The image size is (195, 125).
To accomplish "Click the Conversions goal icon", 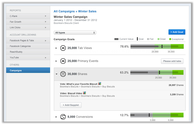I will tap(63, 117).
